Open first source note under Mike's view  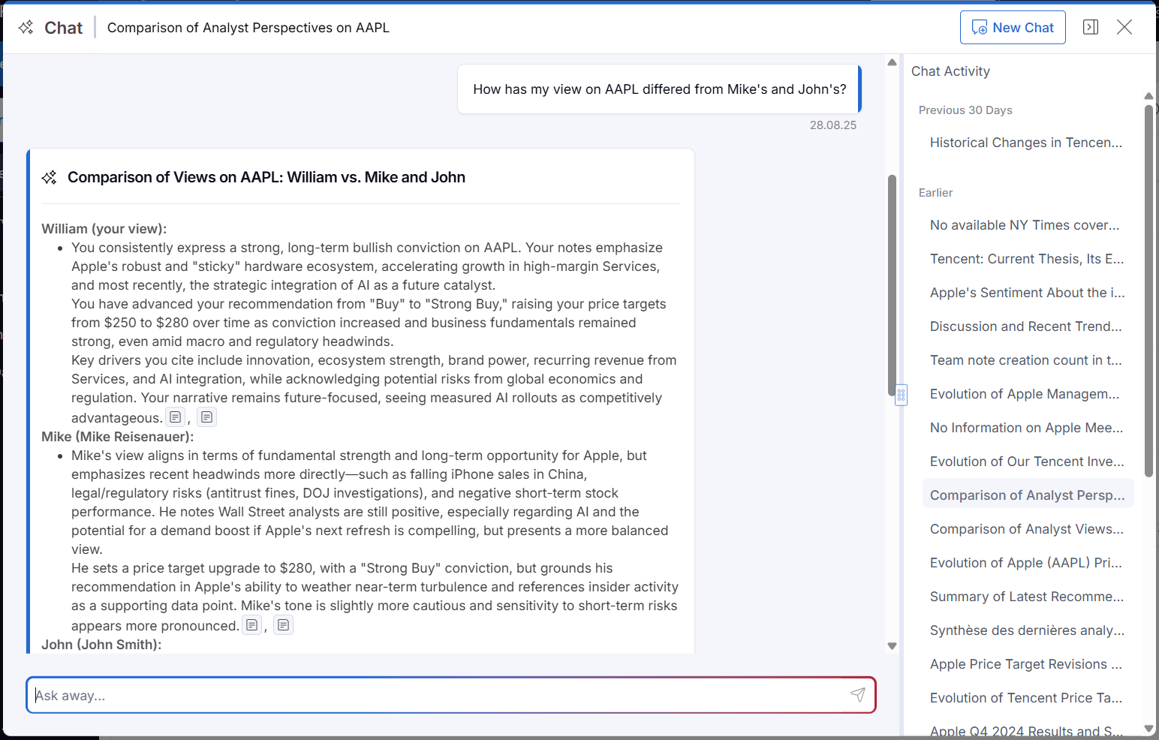(251, 625)
